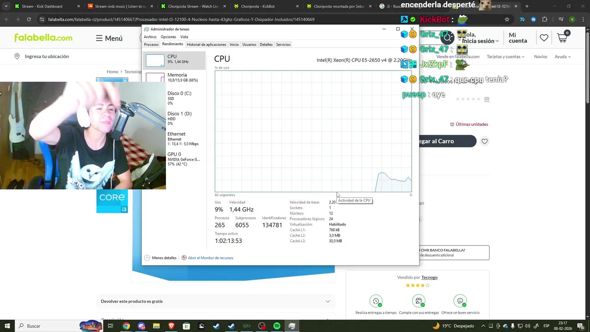Image resolution: width=590 pixels, height=332 pixels.
Task: Toggle wishlist heart beside Agregar al Carro
Action: (484, 141)
